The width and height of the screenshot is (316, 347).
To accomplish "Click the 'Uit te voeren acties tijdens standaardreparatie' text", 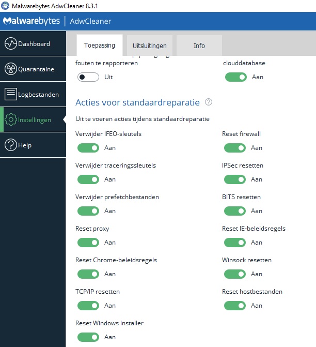I will [x=143, y=119].
